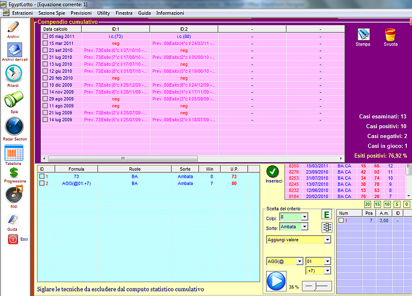Open the Informazioni menu
Viewport: 412px width, 296px height.
pos(170,13)
